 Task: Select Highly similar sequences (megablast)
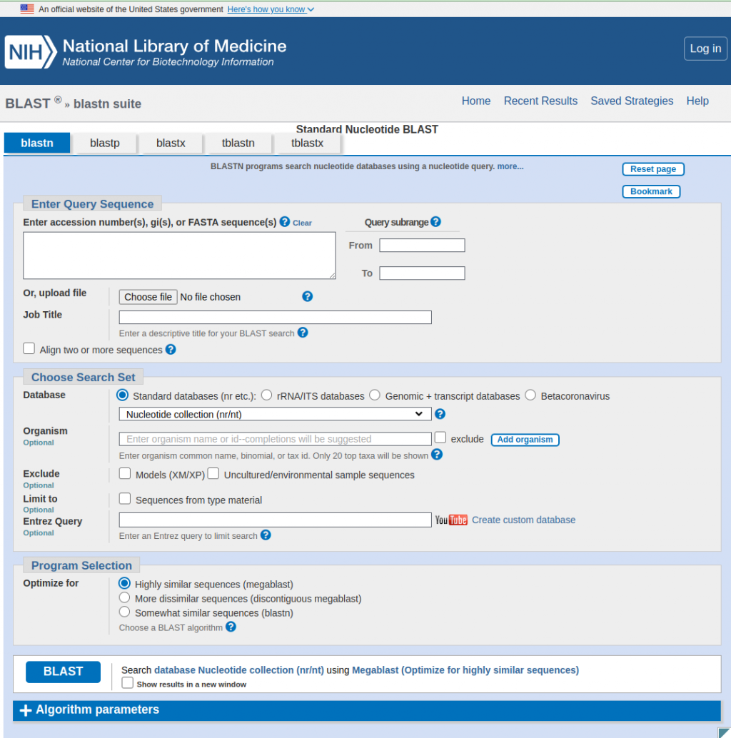pyautogui.click(x=124, y=584)
